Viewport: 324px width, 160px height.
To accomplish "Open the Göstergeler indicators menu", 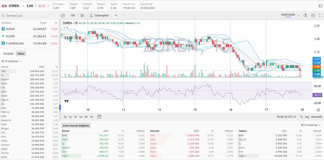I will pyautogui.click(x=99, y=16).
